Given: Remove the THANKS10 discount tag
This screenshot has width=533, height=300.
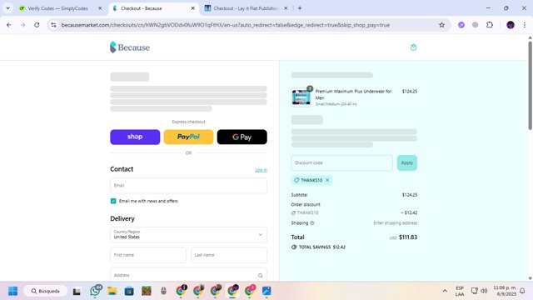Looking at the screenshot, I should pyautogui.click(x=327, y=180).
